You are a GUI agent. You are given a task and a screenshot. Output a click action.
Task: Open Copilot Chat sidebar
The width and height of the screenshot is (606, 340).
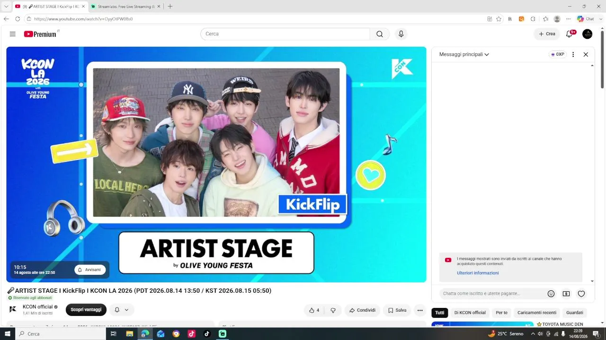pyautogui.click(x=585, y=19)
